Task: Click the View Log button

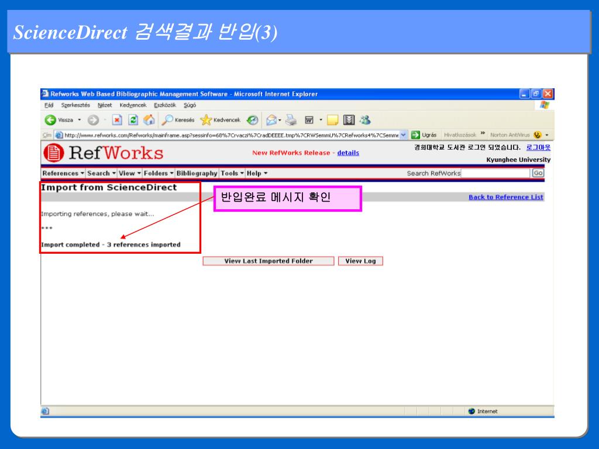Action: point(360,261)
